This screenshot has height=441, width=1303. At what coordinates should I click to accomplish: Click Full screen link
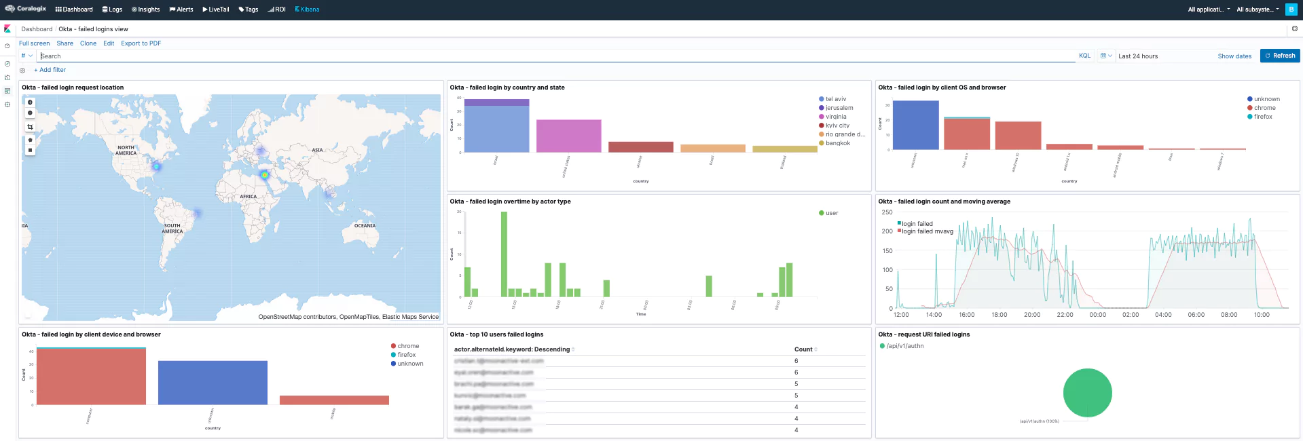coord(35,43)
